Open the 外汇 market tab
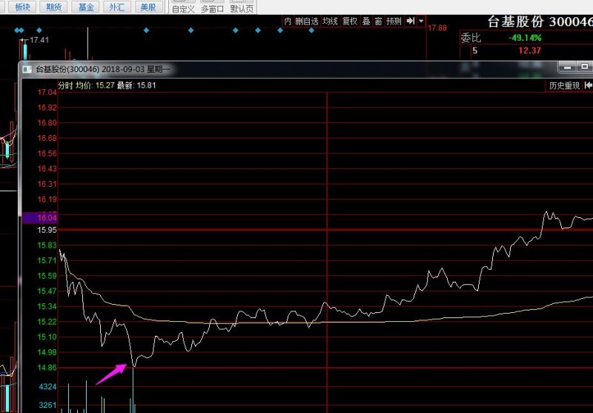This screenshot has height=413, width=593. (117, 7)
